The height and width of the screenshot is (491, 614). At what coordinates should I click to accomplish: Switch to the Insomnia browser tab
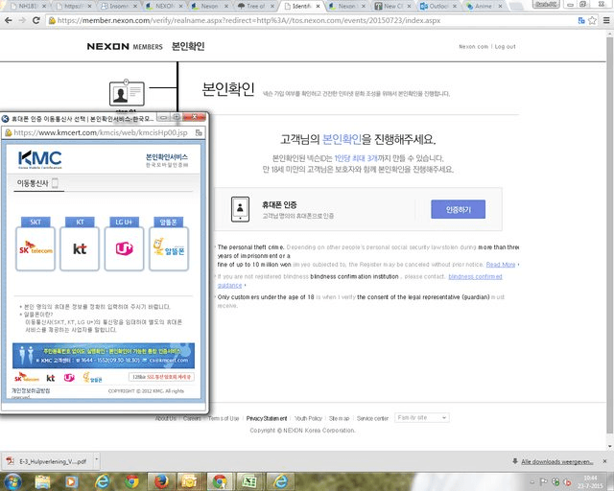click(x=114, y=6)
